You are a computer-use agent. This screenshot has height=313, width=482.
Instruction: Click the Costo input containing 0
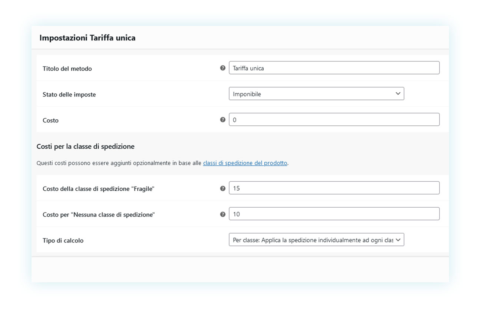pos(334,119)
